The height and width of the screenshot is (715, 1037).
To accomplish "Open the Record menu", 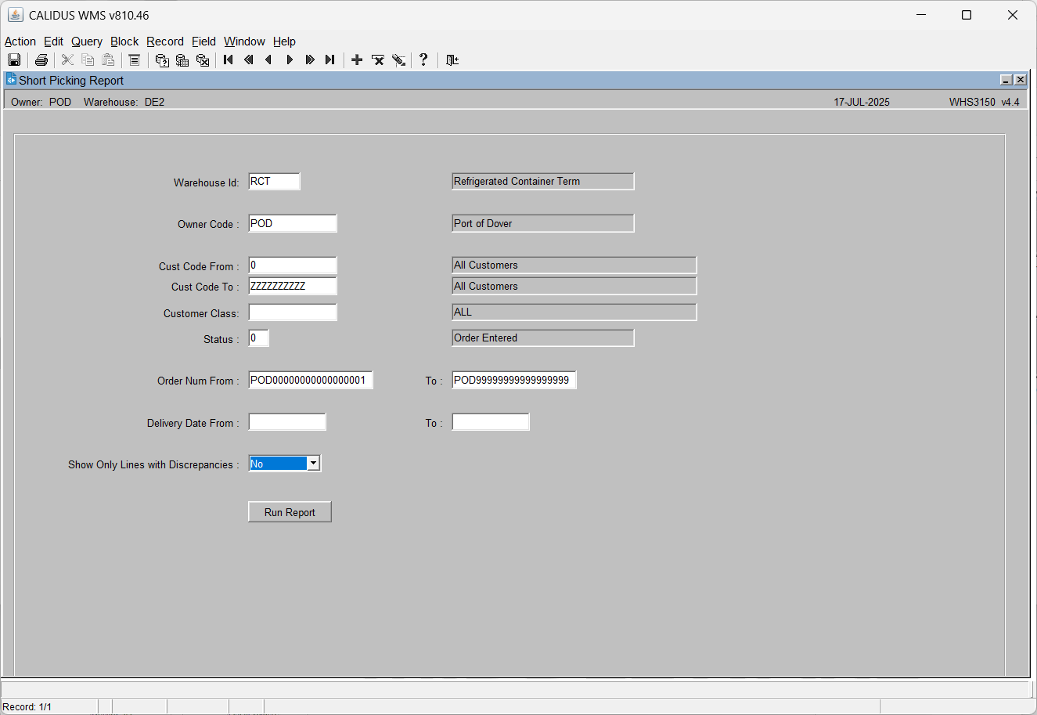I will pyautogui.click(x=165, y=42).
